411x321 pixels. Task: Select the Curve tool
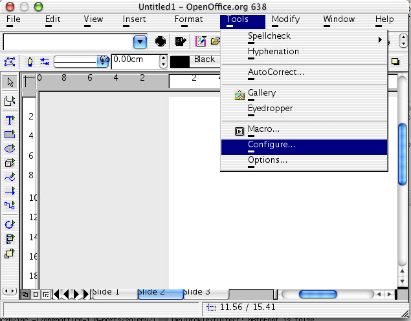click(10, 177)
